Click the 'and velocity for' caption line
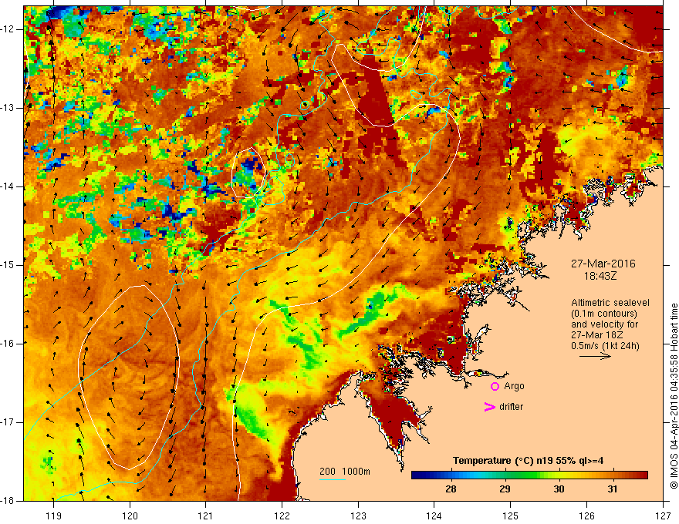Image resolution: width=679 pixels, height=524 pixels. pos(604,324)
